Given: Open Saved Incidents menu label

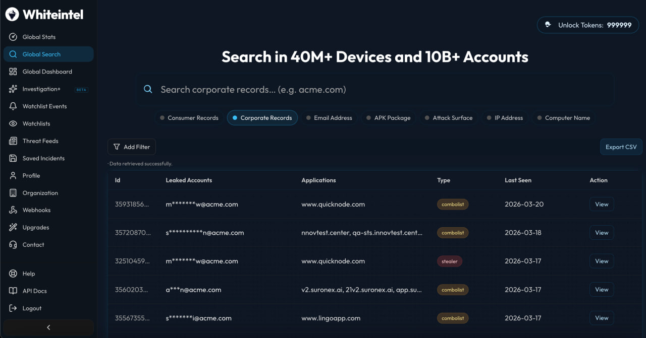Looking at the screenshot, I should coord(43,158).
